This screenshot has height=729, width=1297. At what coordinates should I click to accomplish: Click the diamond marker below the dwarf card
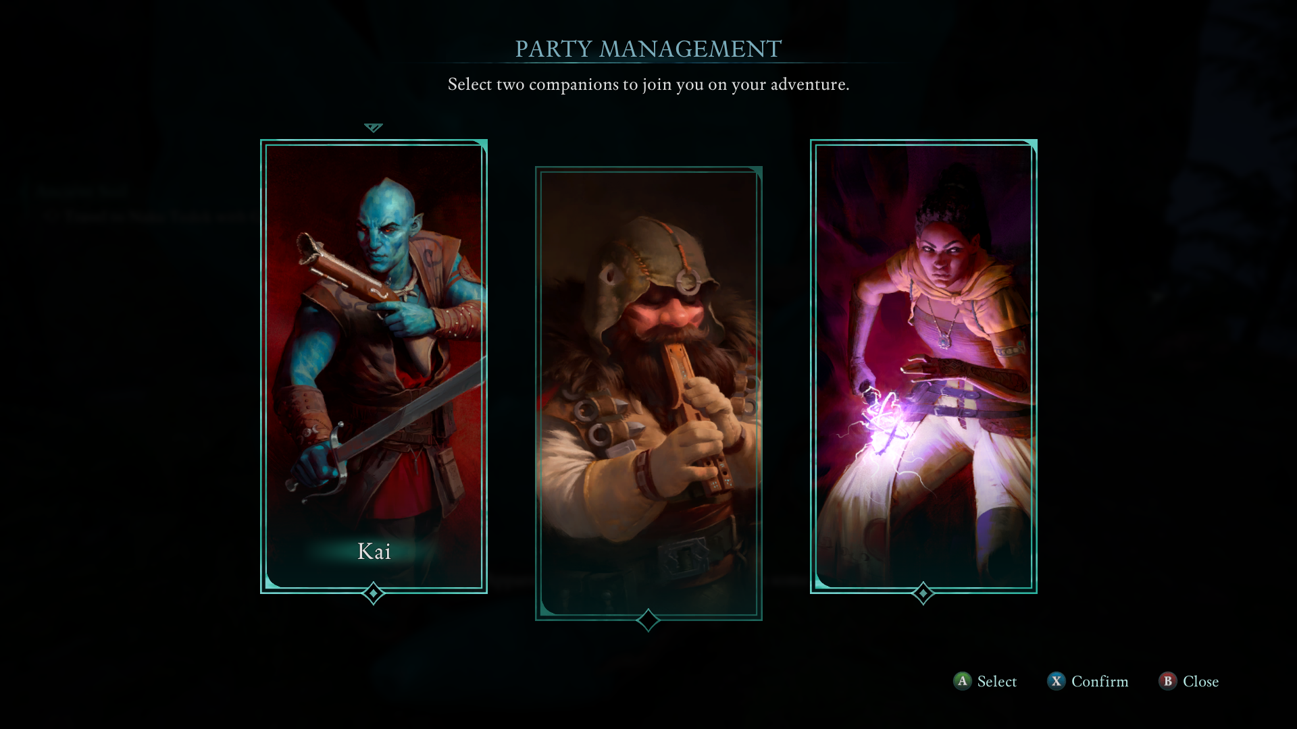pos(648,620)
